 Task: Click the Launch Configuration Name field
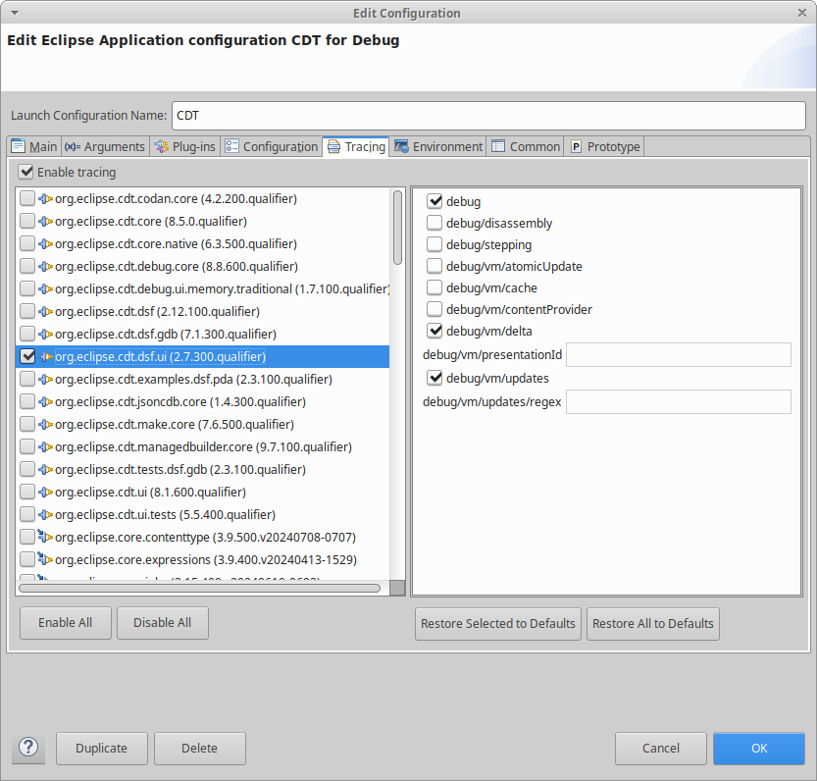[487, 115]
